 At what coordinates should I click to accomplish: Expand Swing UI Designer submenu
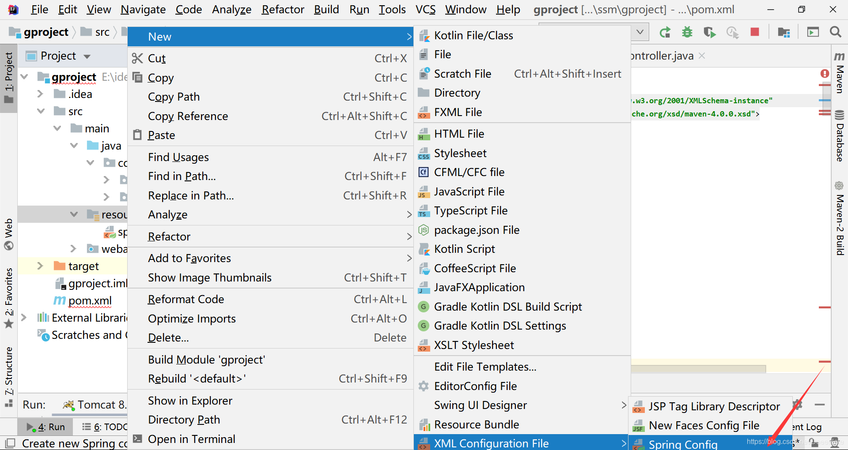(522, 405)
